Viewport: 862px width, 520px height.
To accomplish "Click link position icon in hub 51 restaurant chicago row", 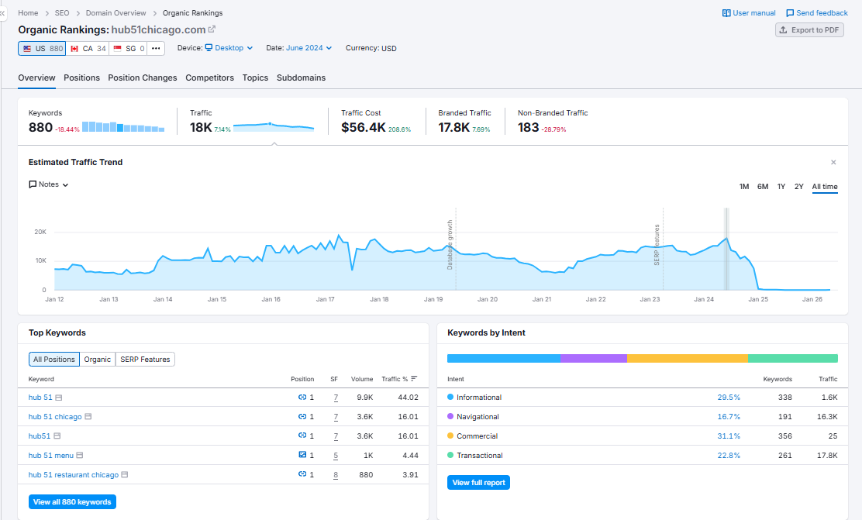I will click(x=302, y=474).
